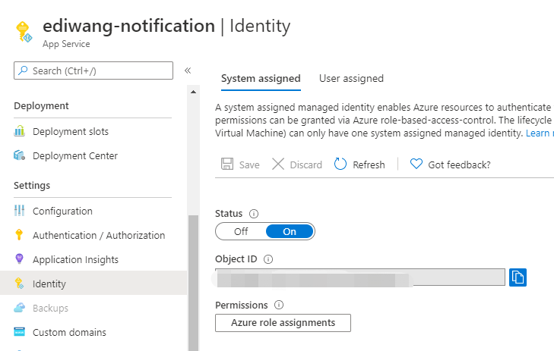This screenshot has height=351, width=554.
Task: Click the Save label button
Action: click(249, 165)
